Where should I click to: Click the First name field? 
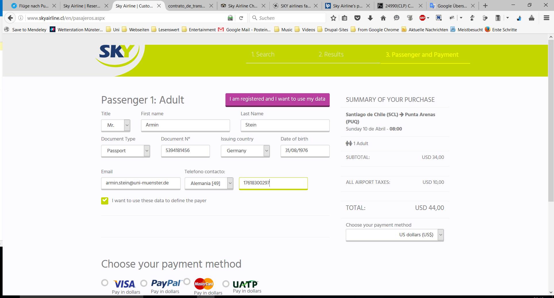point(186,125)
